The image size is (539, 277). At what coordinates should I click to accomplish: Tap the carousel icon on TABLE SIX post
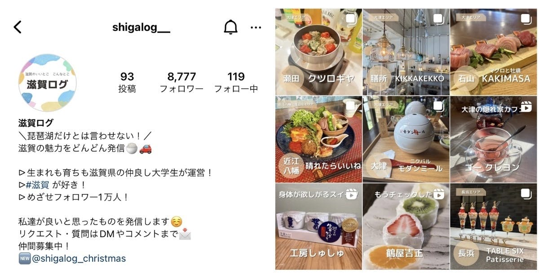[526, 195]
